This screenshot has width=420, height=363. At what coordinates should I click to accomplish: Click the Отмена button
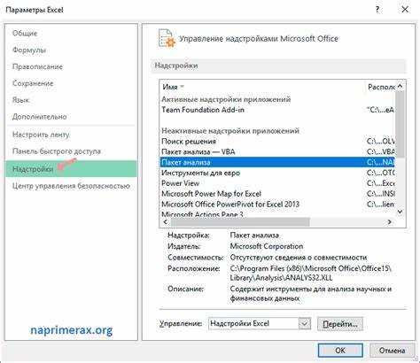392,351
